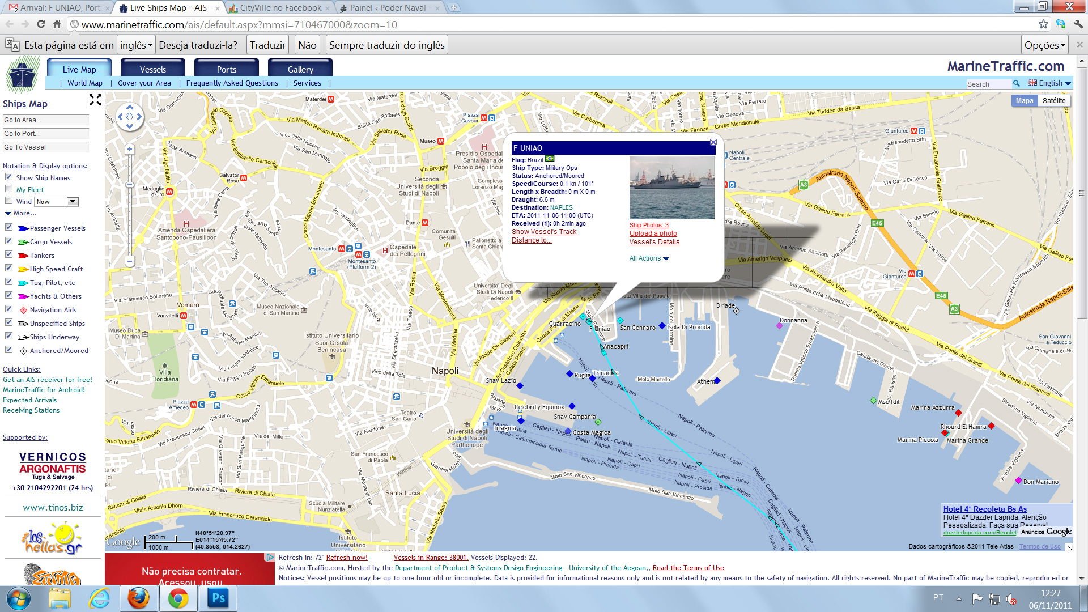Toggle Cargo Vessels checkbox
This screenshot has width=1088, height=612.
click(x=8, y=241)
